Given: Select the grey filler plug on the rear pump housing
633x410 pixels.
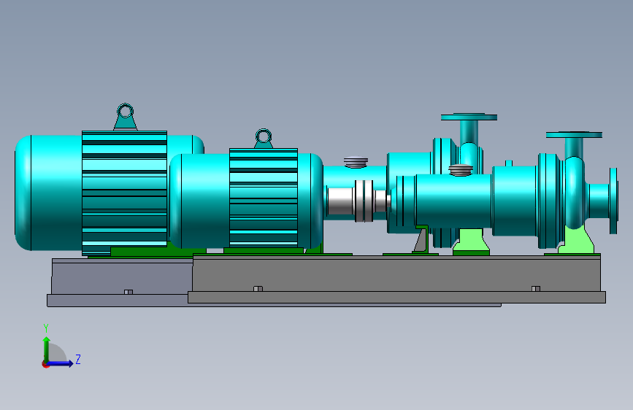Looking at the screenshot, I should click(356, 162).
